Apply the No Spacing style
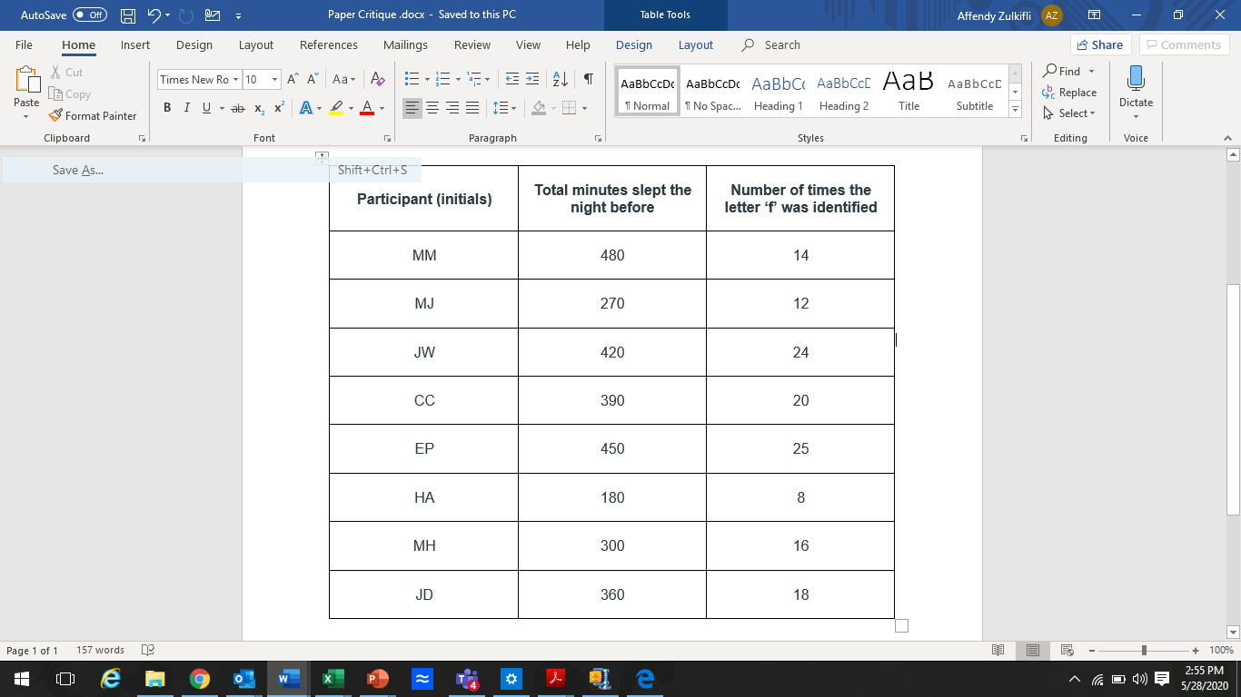 pos(713,91)
